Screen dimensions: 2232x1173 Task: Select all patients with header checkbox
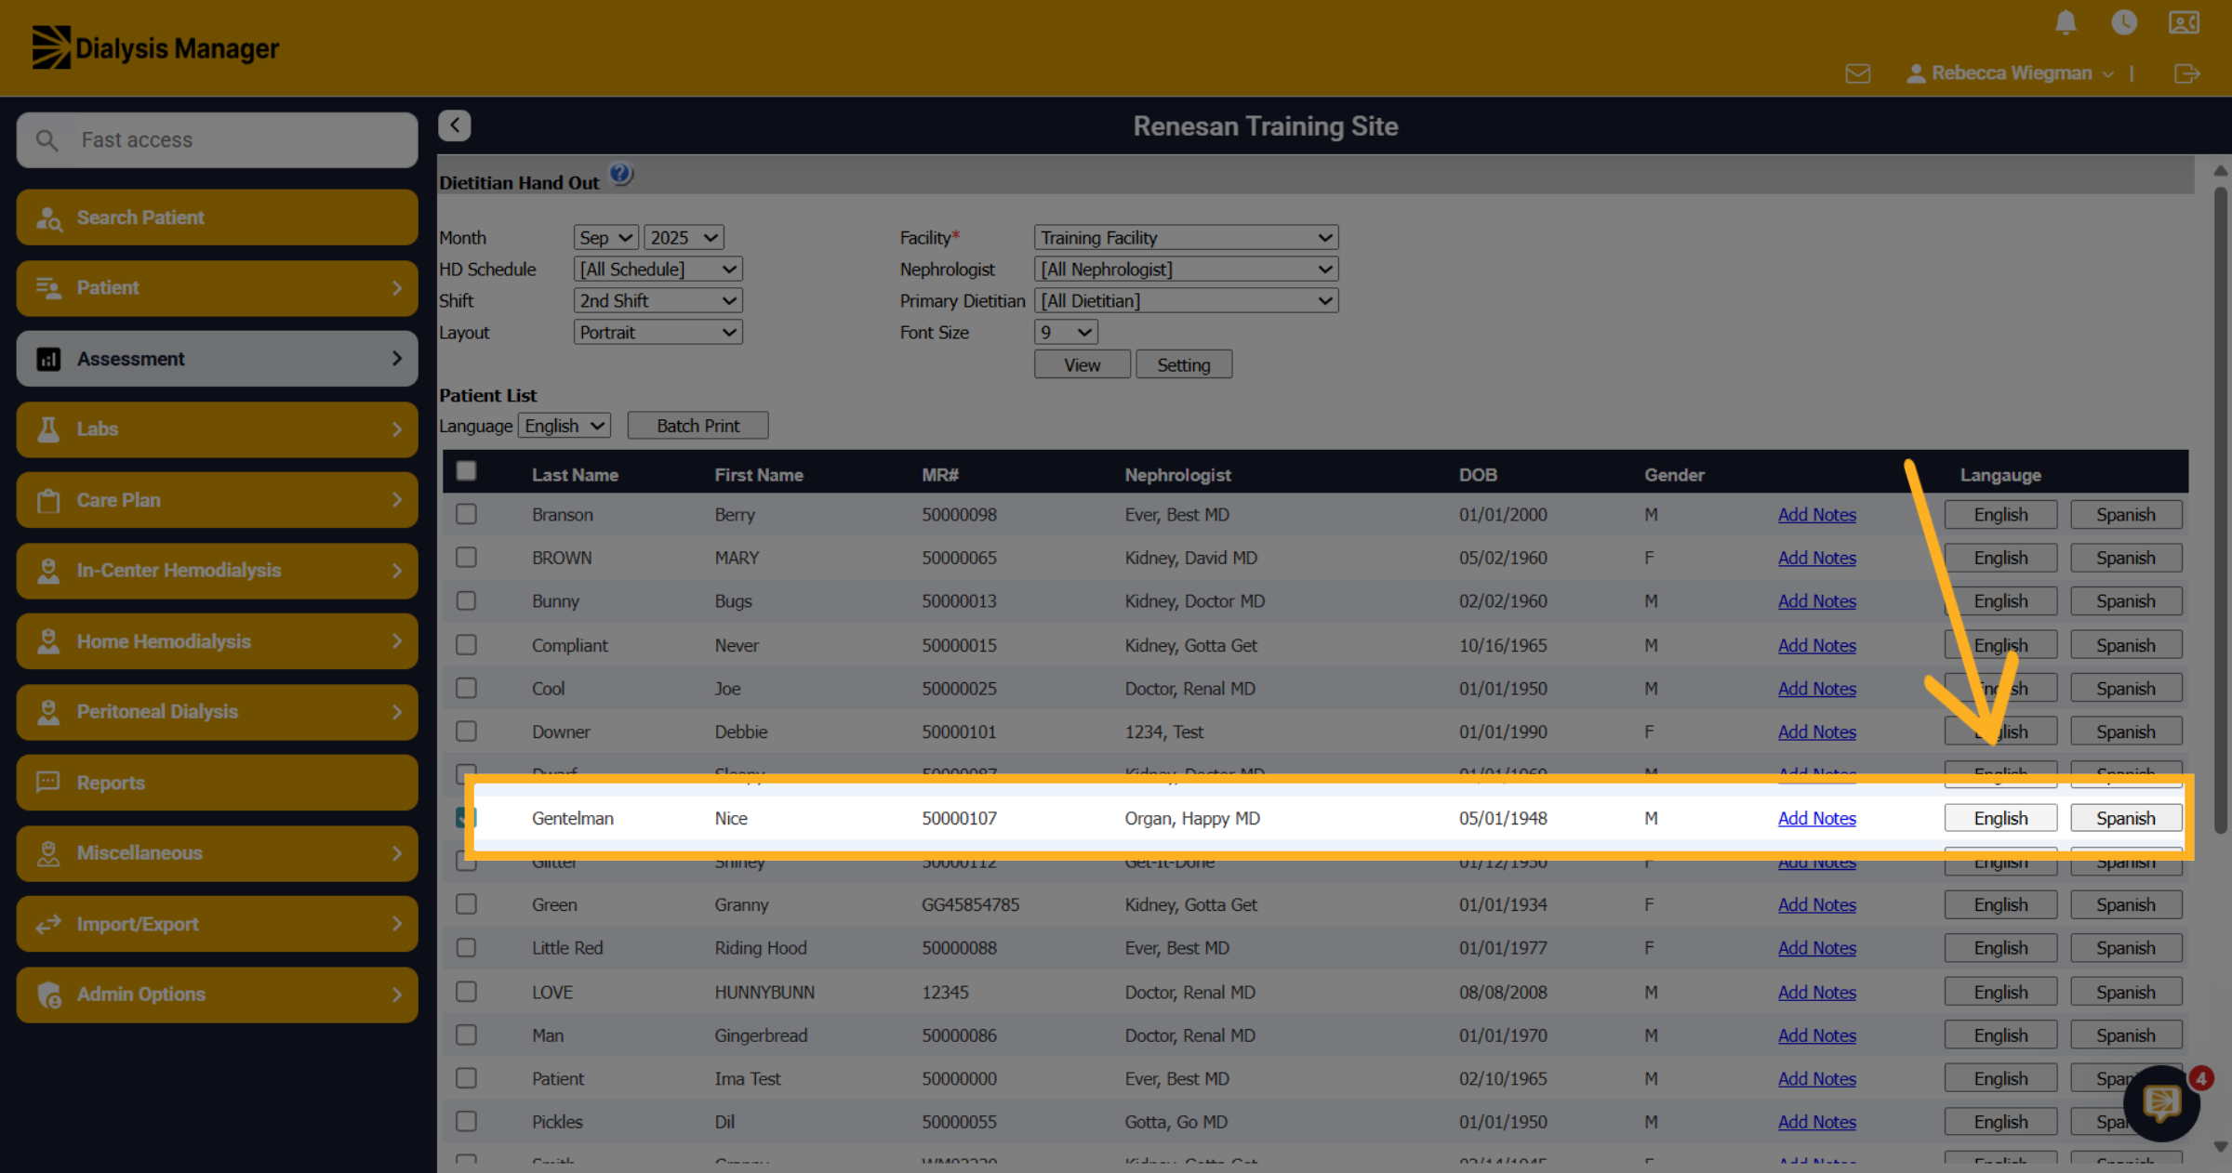[466, 471]
